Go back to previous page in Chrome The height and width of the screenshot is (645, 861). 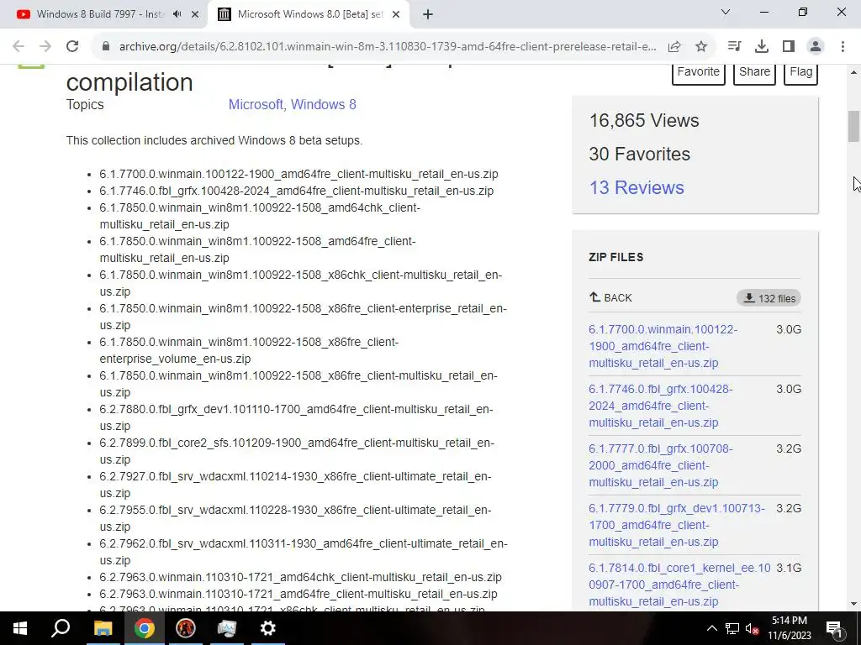(18, 47)
